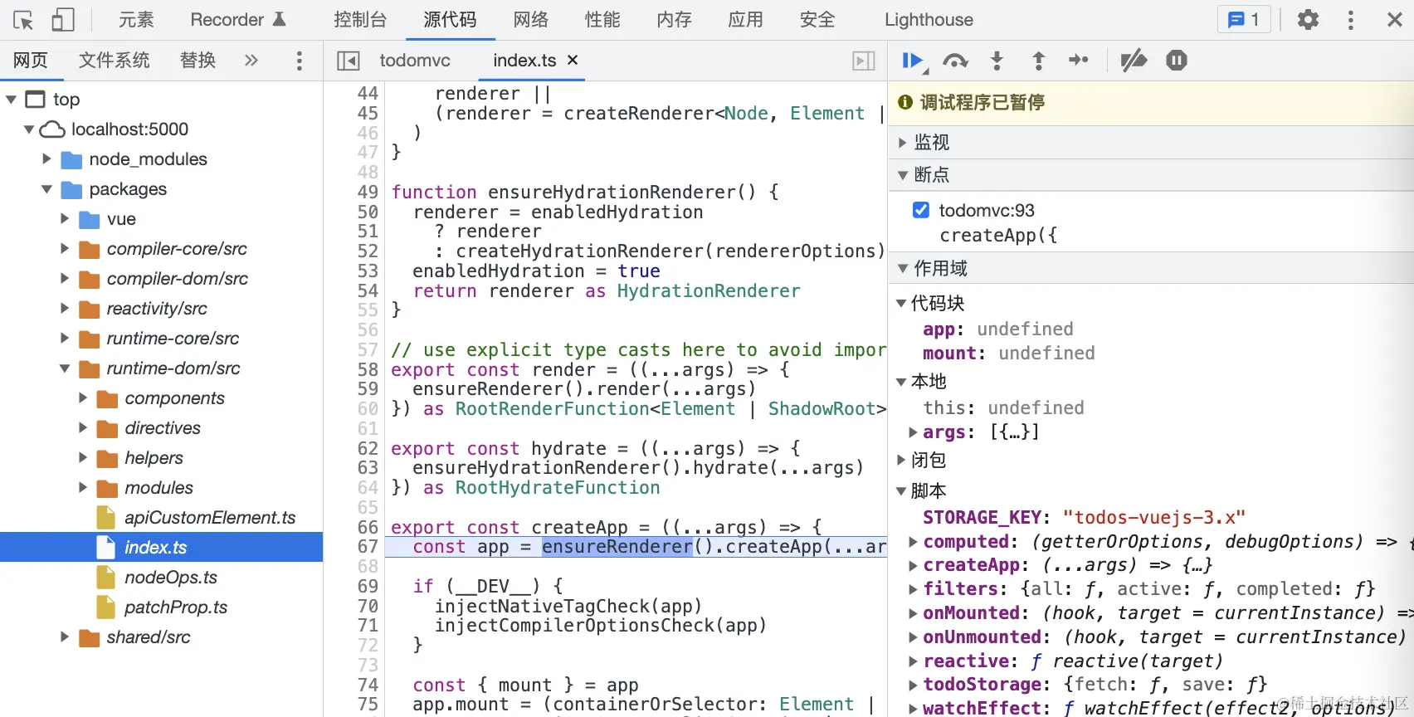Collapse the 脚本 script scope

[901, 491]
